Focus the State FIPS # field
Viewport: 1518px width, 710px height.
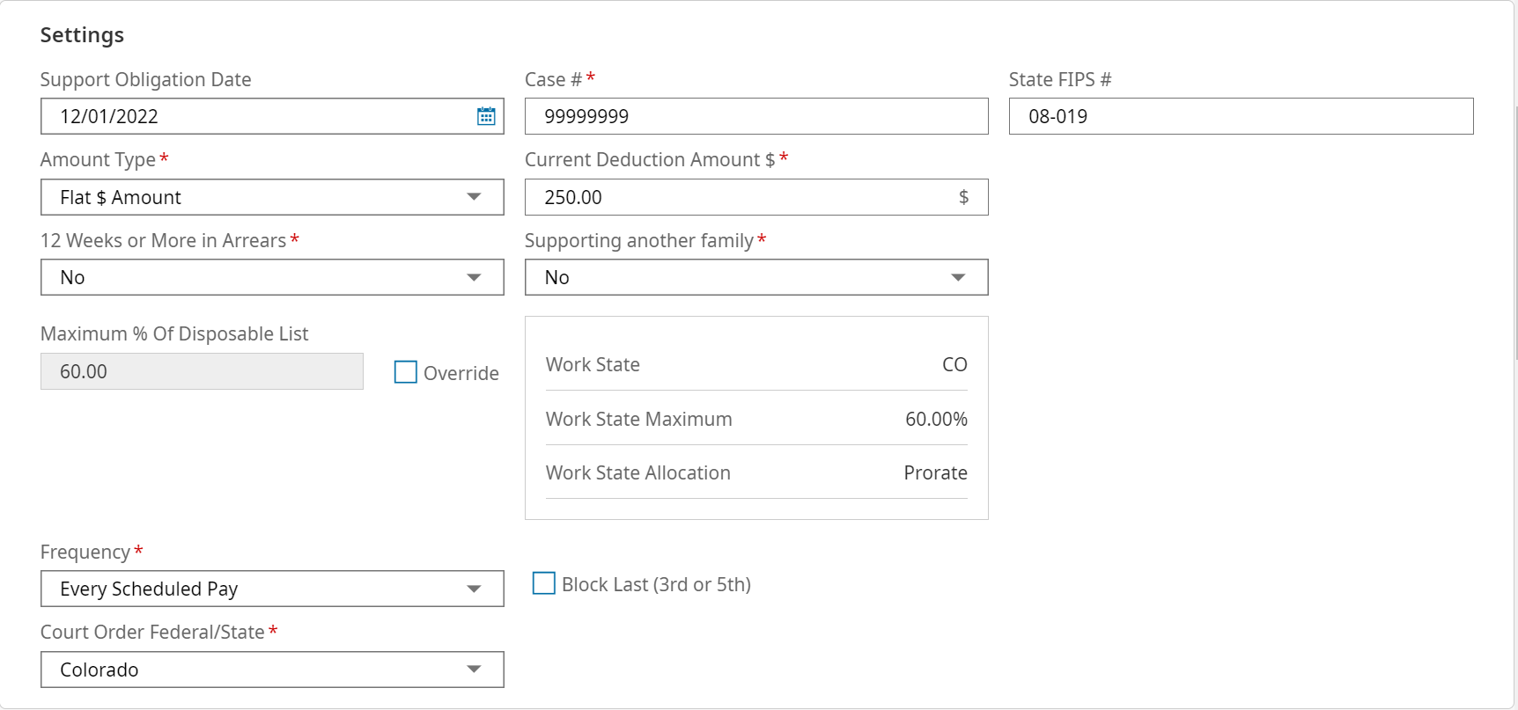pos(1240,116)
